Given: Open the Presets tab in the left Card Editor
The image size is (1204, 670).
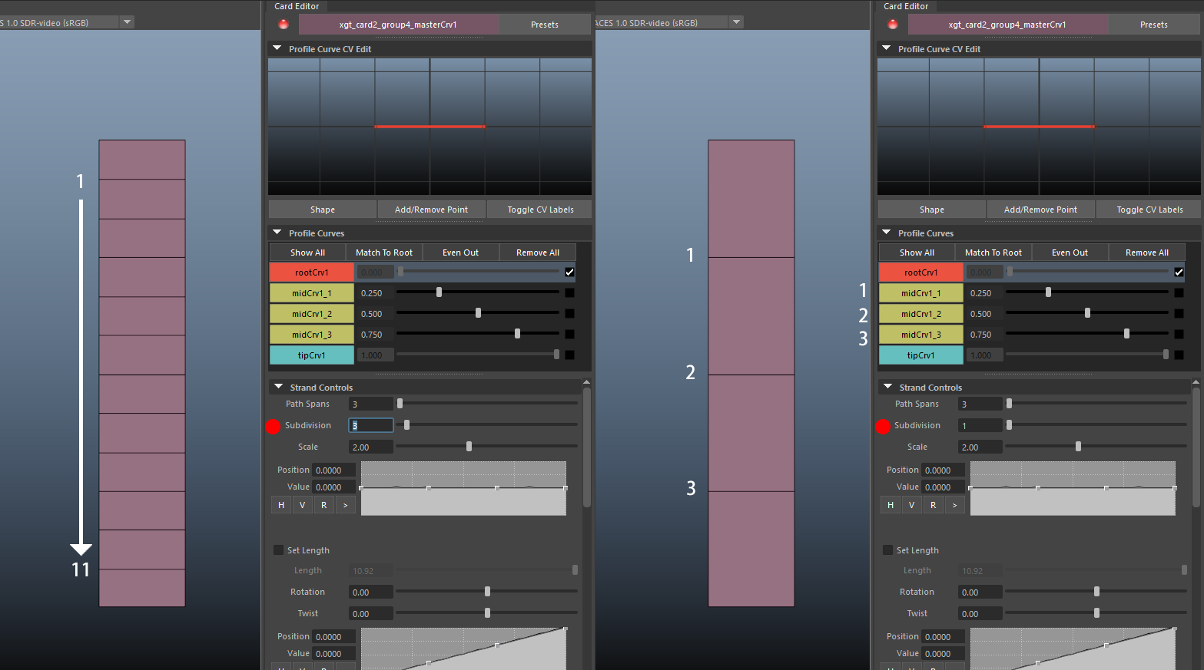Looking at the screenshot, I should [544, 25].
